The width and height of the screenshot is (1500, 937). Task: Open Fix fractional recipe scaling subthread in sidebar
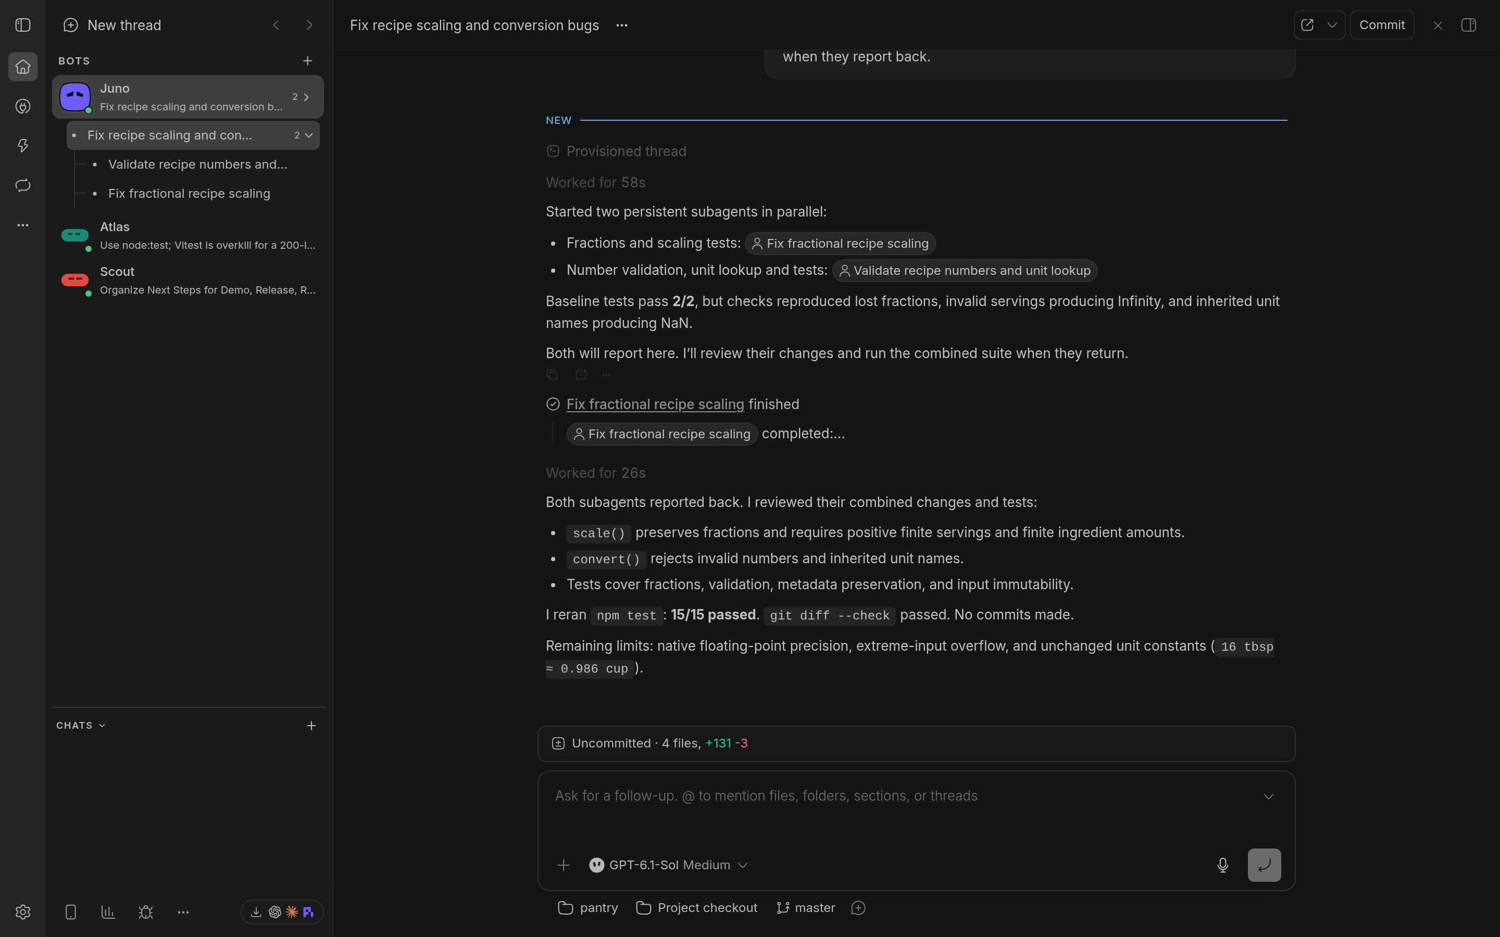pyautogui.click(x=189, y=193)
